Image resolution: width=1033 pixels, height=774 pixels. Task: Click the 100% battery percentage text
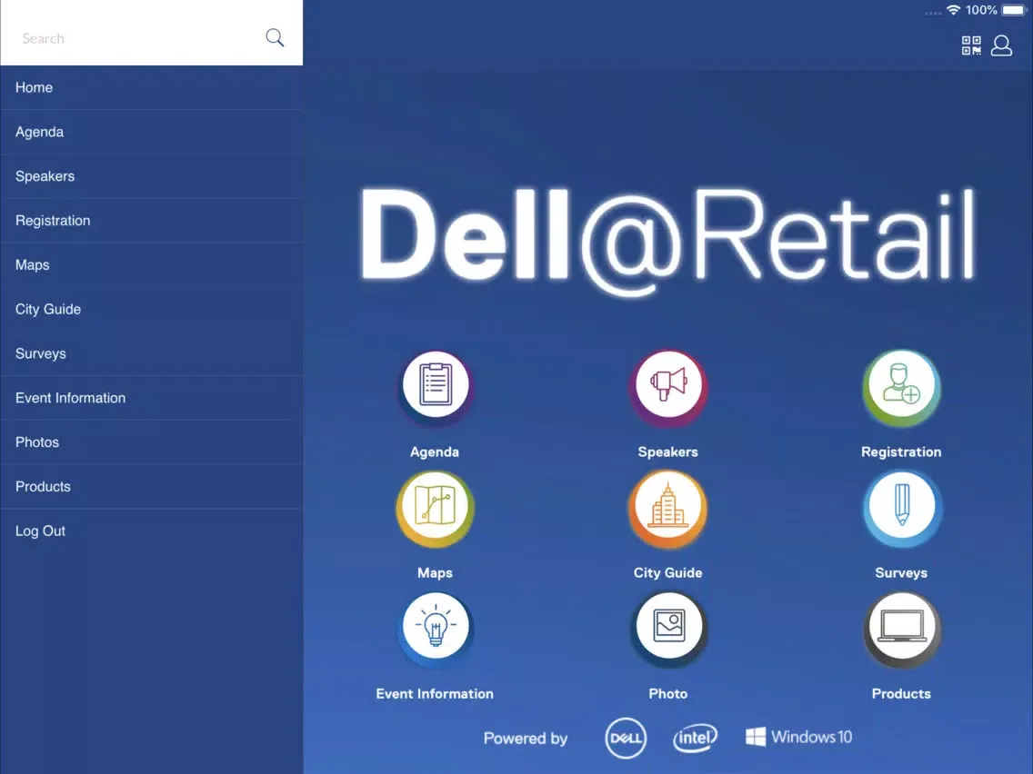(x=981, y=10)
